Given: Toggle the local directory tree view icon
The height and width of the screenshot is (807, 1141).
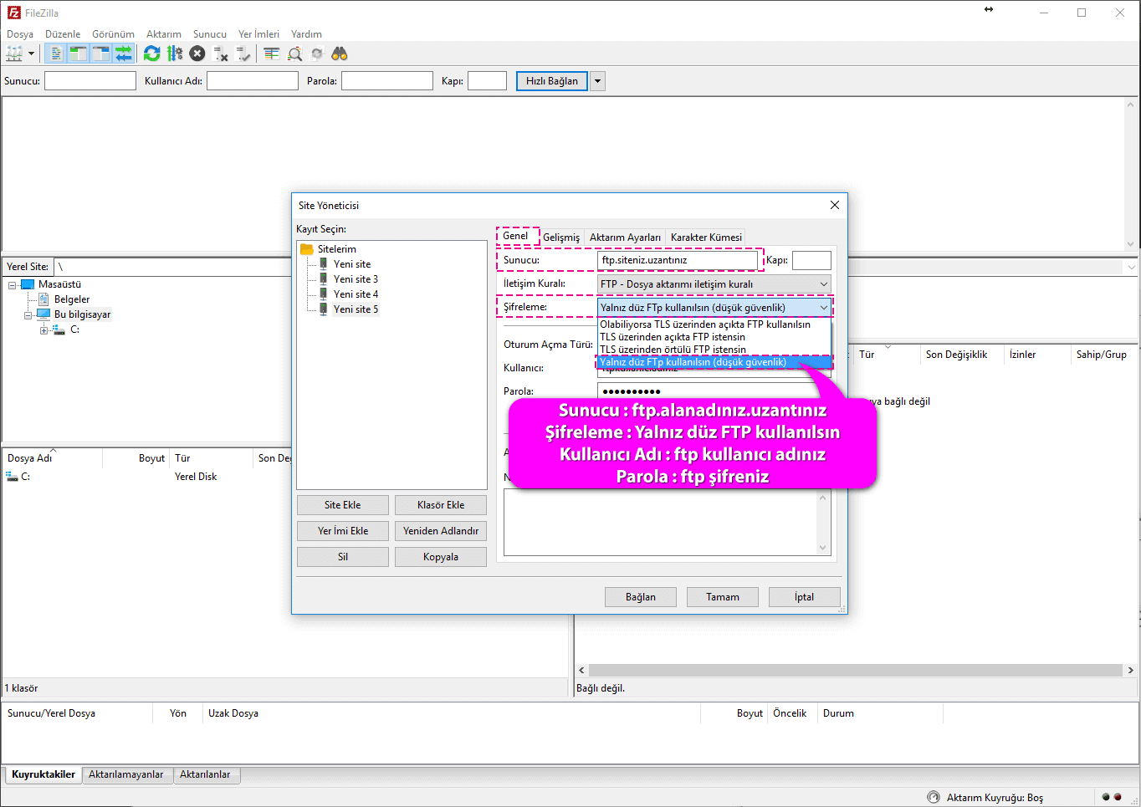Looking at the screenshot, I should 79,54.
